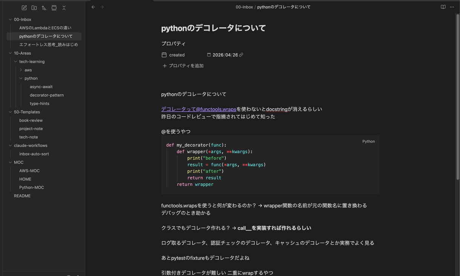Add a new property with プロパティを追加

click(183, 66)
